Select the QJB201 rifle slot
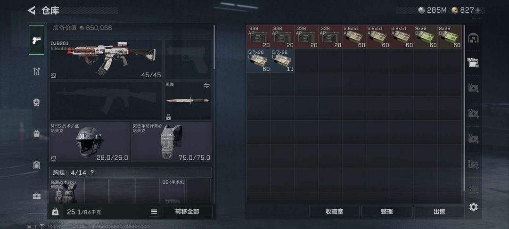The height and width of the screenshot is (229, 509). (106, 59)
